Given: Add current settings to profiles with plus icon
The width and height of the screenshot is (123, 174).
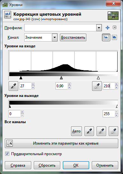Looking at the screenshot, I should (x=107, y=28).
